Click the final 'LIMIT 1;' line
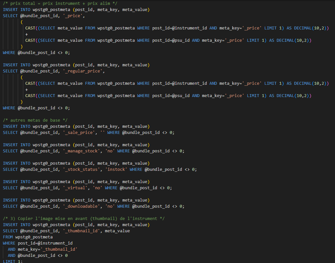The image size is (335, 263). pyautogui.click(x=13, y=261)
